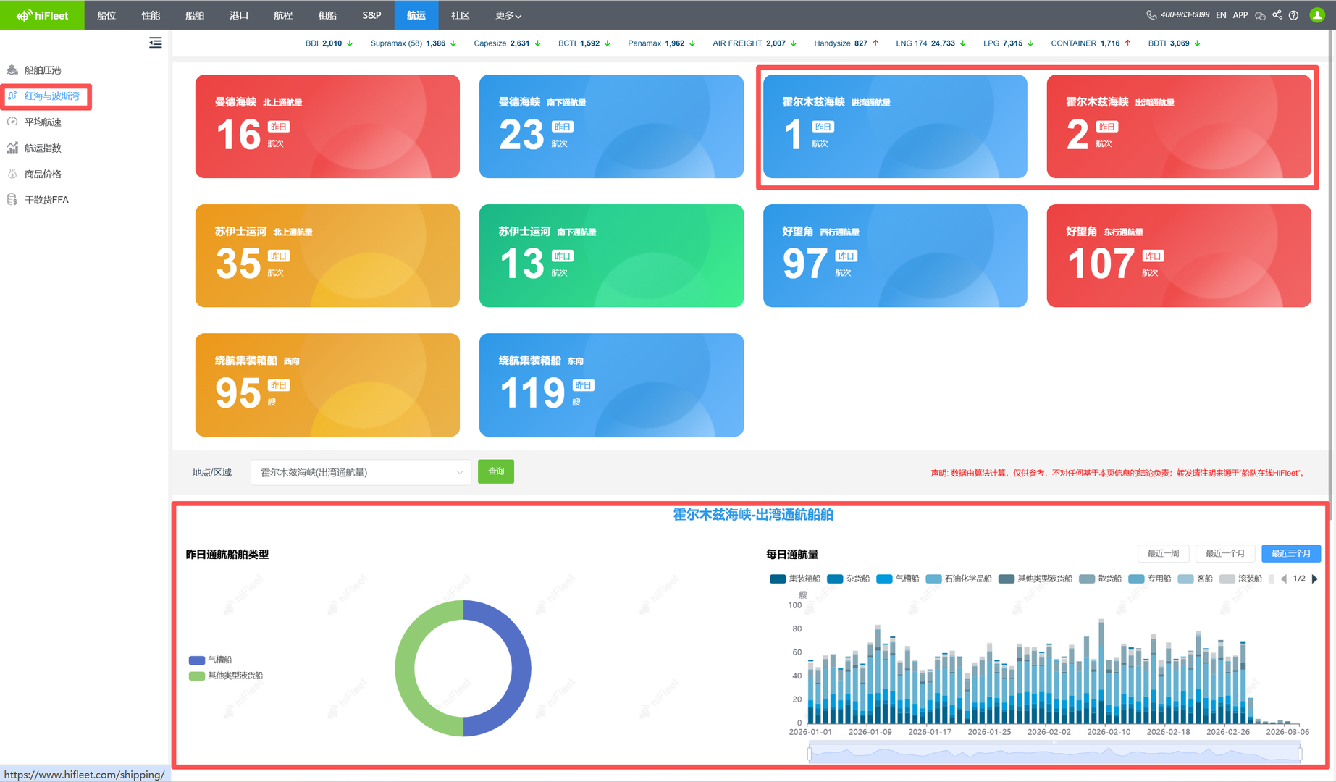Open the help question mark icon
Screen dimensions: 1336x782
[x=1293, y=15]
